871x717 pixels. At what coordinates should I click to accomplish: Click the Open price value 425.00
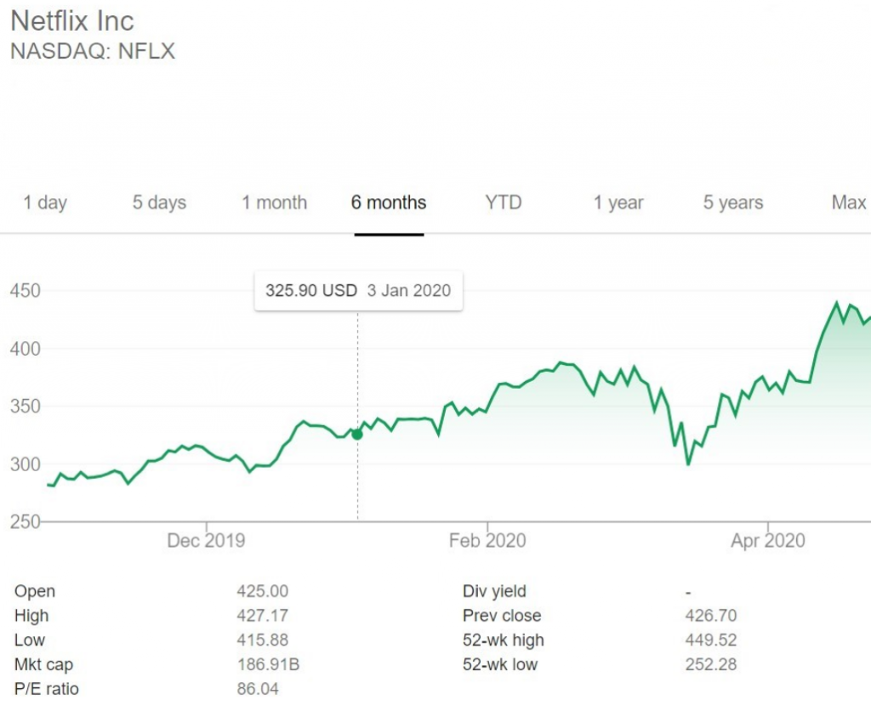pyautogui.click(x=262, y=591)
